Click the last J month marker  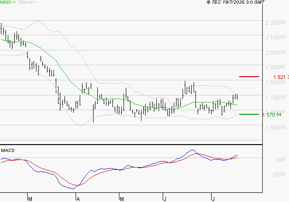tap(213, 199)
